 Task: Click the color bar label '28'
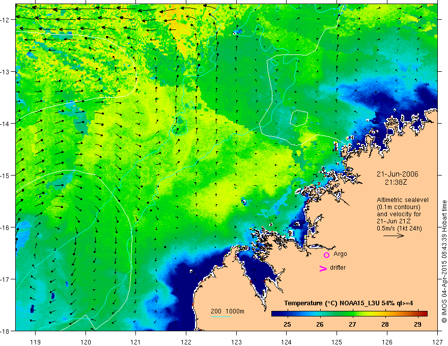coord(385,324)
